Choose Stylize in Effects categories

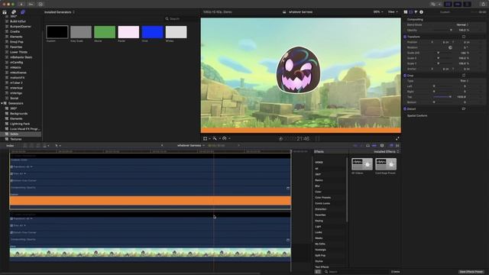pyautogui.click(x=319, y=261)
